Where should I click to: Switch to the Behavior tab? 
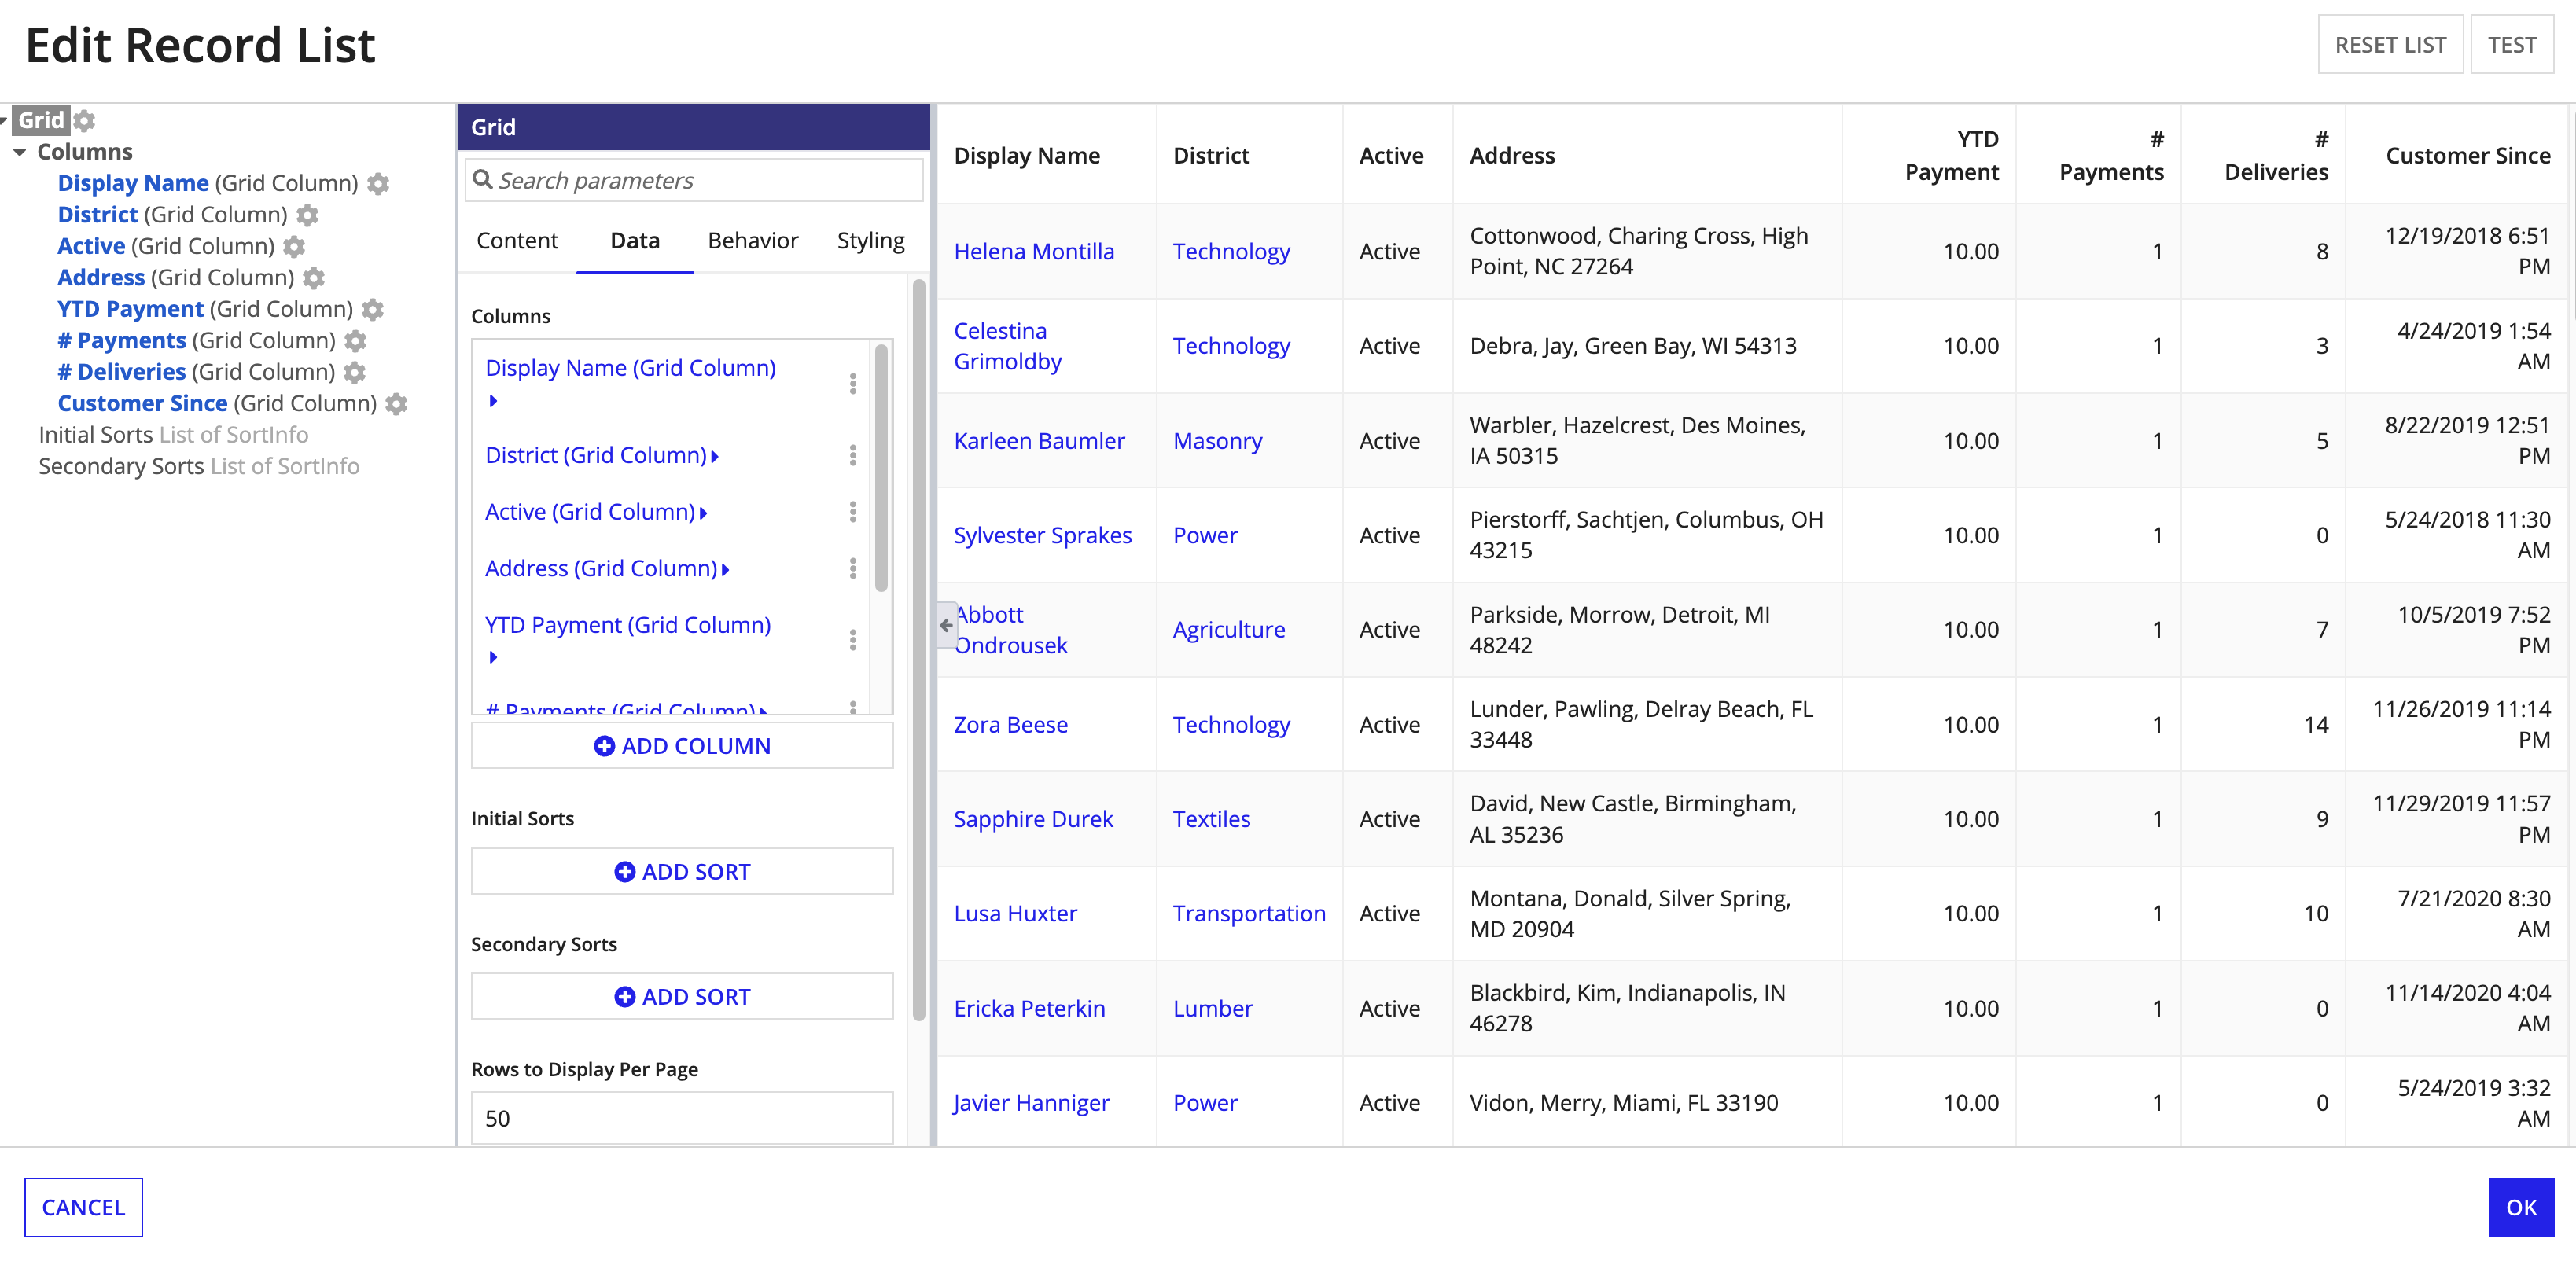click(753, 241)
